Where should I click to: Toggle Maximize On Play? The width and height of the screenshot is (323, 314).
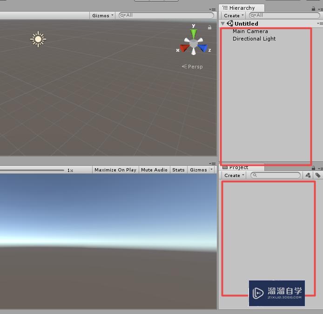pos(115,170)
